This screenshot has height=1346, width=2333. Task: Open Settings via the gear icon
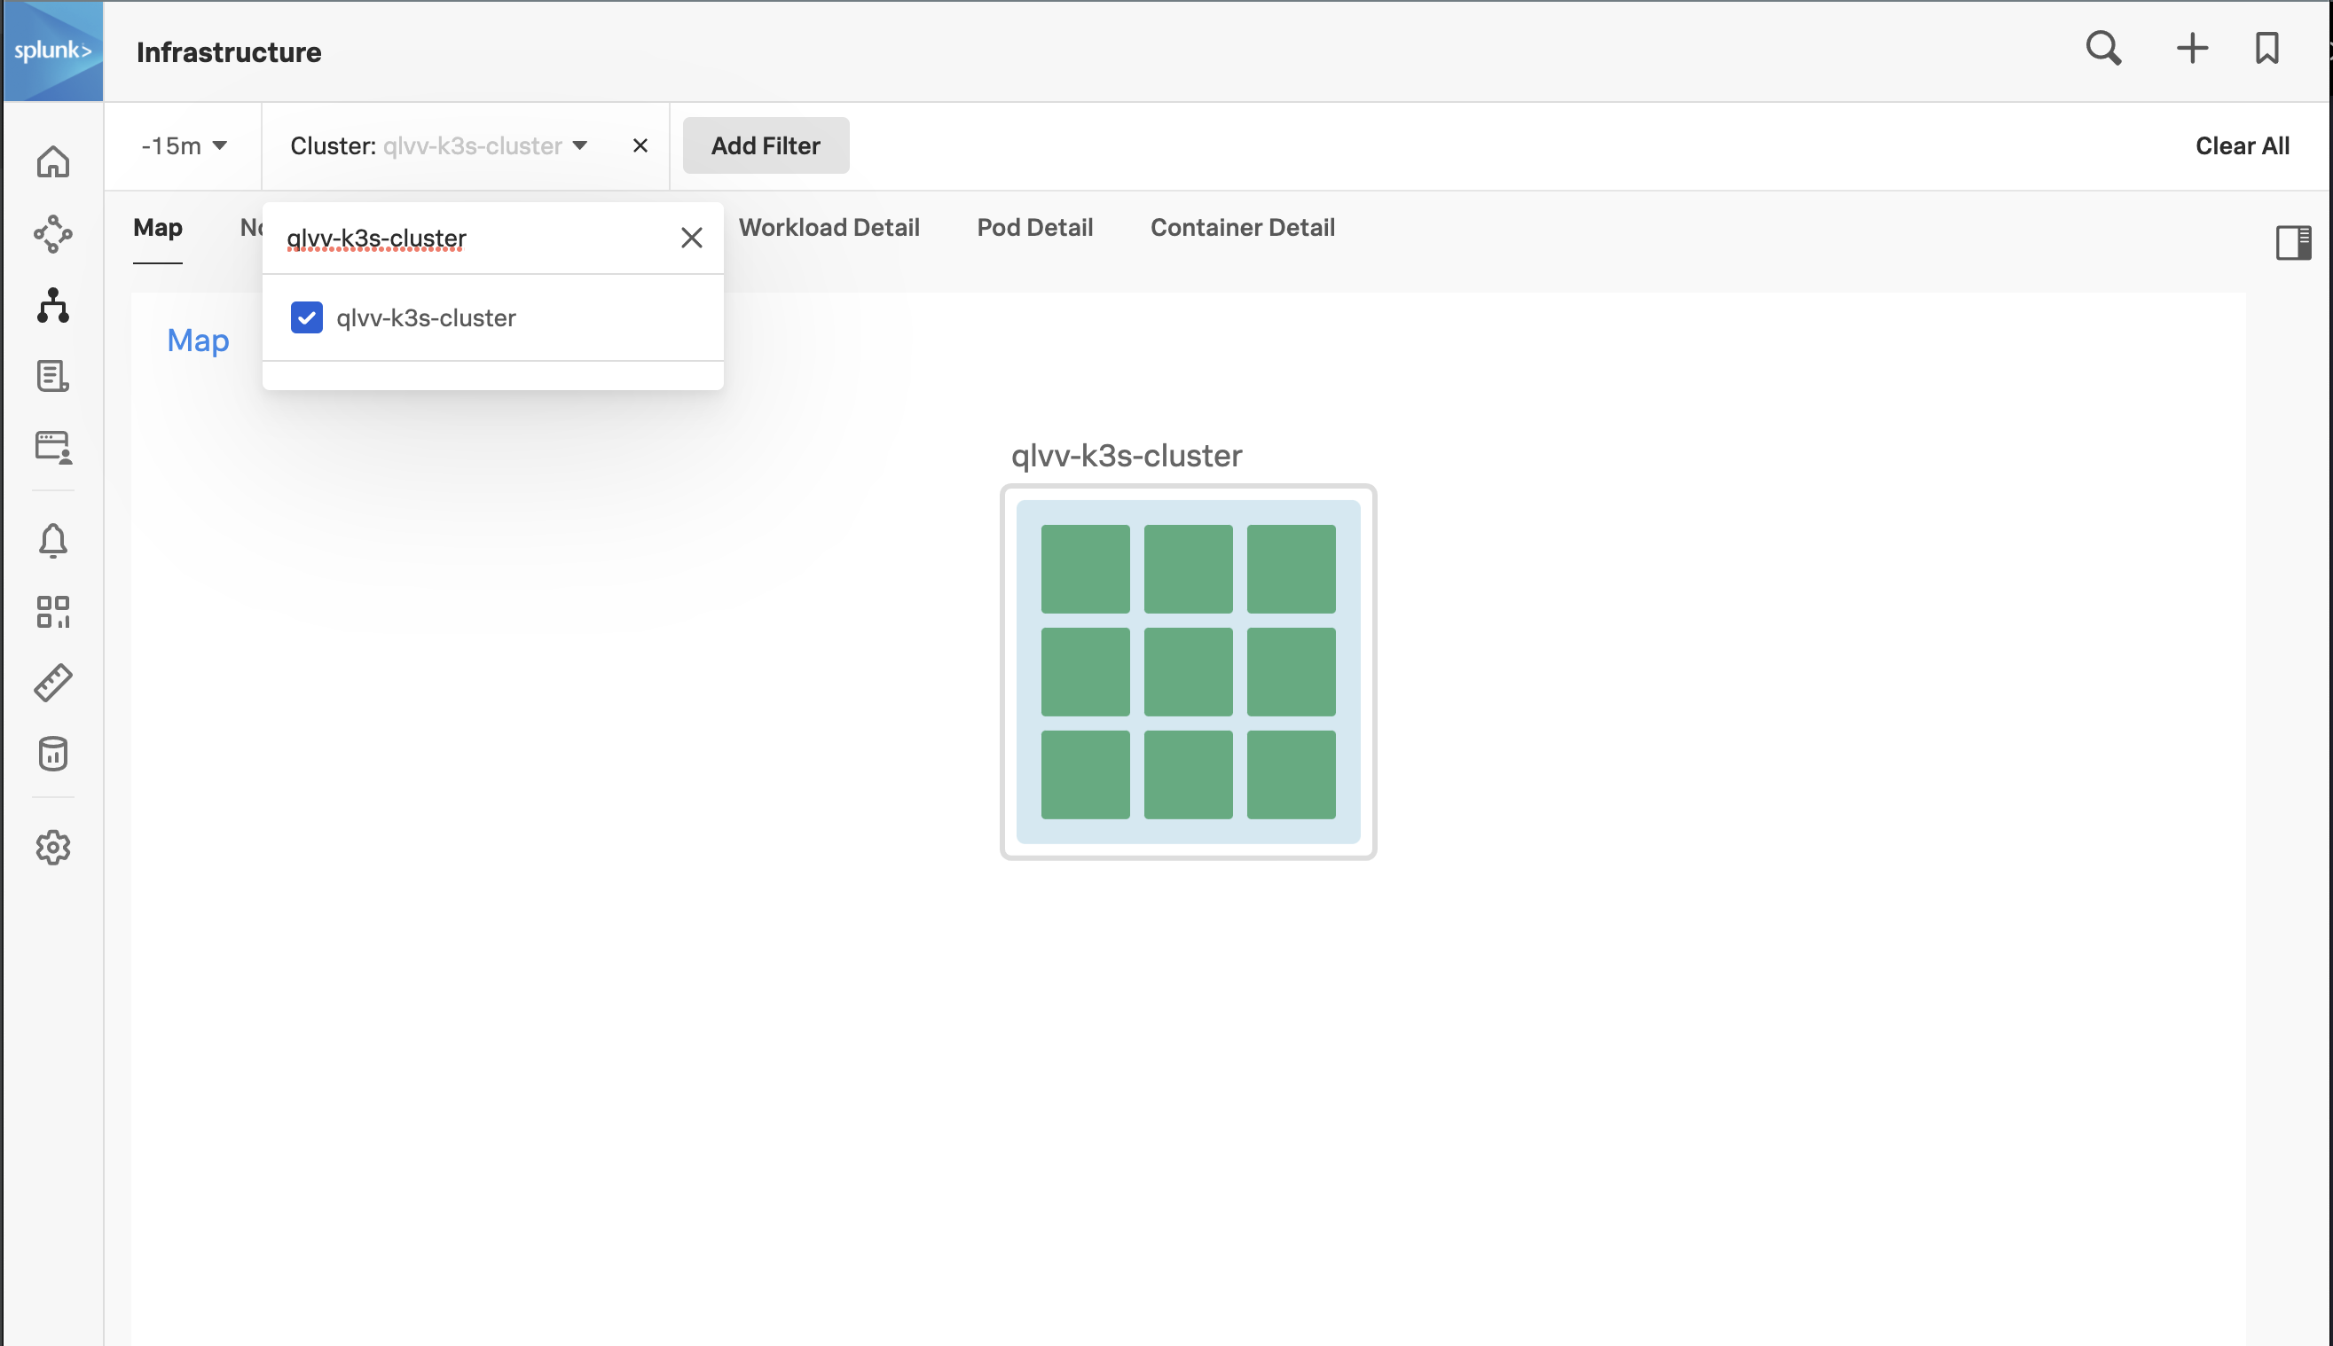(52, 847)
